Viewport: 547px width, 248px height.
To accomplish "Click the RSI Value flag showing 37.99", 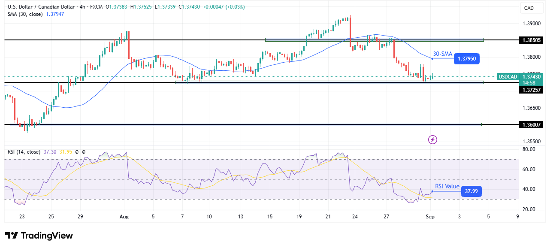I will (x=471, y=191).
